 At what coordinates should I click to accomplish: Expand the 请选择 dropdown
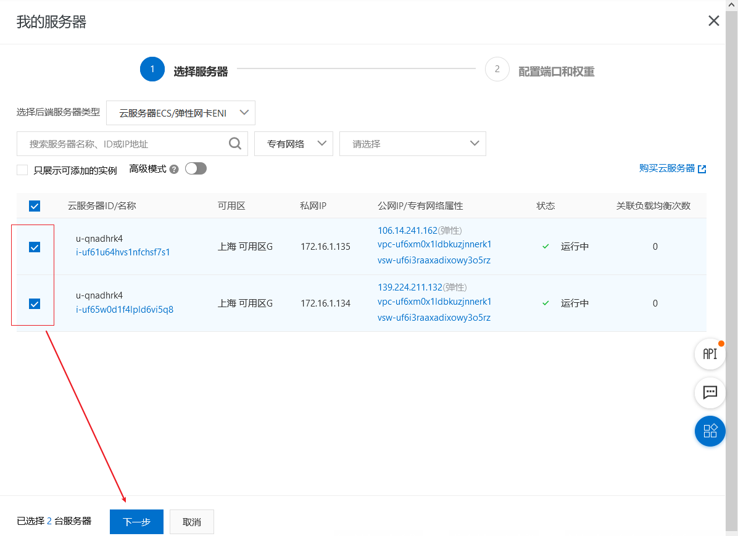click(x=413, y=144)
